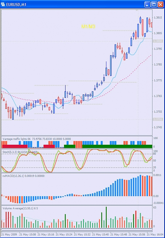Click the 21 May 2009 date label
165x238 pixels.
(x=9, y=234)
